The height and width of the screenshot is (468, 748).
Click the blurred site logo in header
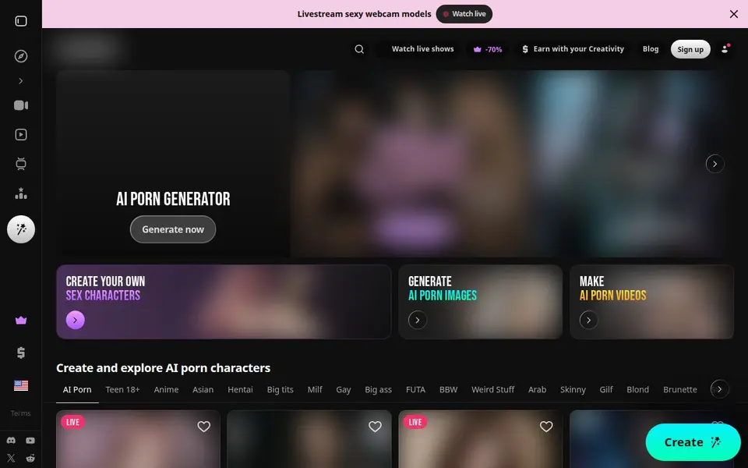[89, 48]
